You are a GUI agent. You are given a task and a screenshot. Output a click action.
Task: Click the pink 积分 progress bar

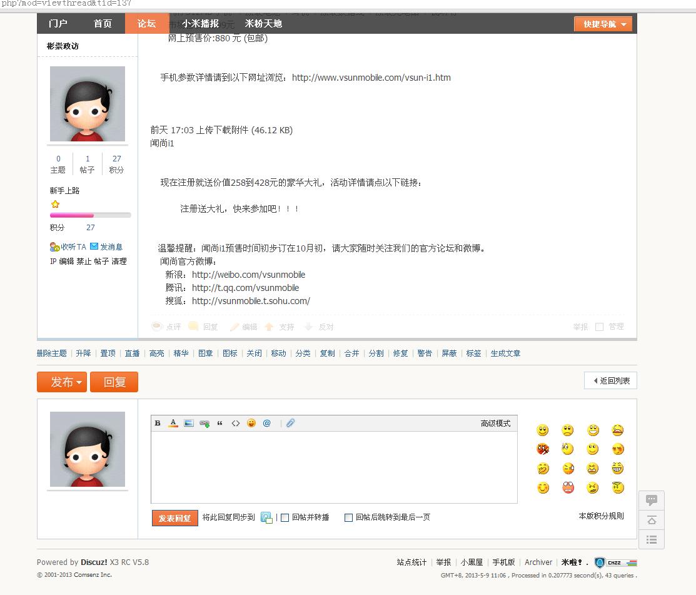[90, 215]
